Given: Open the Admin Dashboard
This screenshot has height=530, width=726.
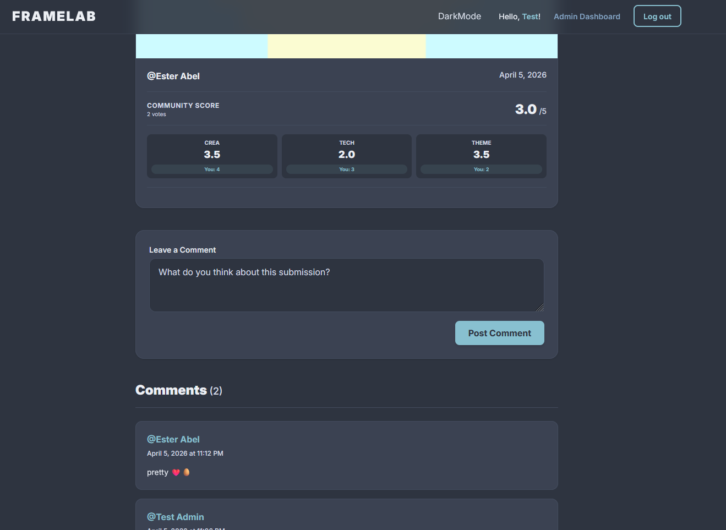Looking at the screenshot, I should tap(587, 16).
